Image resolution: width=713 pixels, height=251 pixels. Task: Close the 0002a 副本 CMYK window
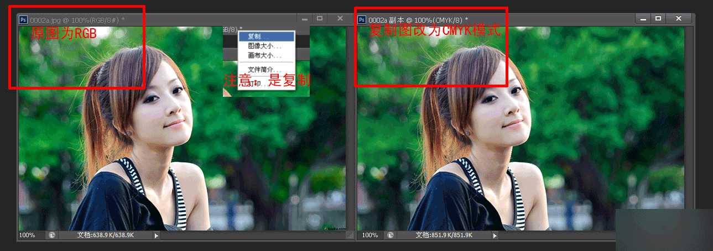click(x=679, y=19)
